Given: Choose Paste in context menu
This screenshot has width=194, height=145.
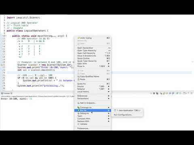Looking at the screenshot, I should pyautogui.click(x=93, y=79).
